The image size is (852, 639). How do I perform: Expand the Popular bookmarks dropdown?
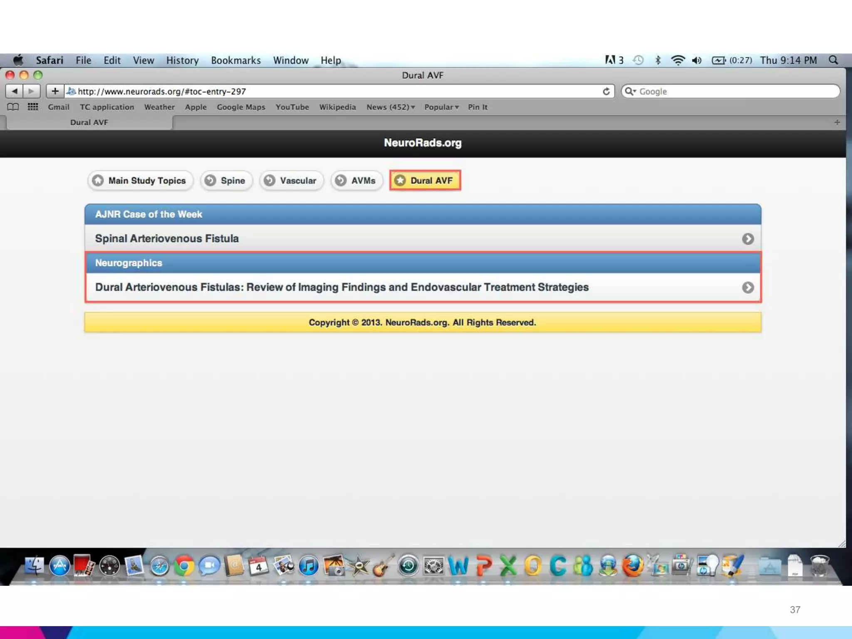pos(441,107)
